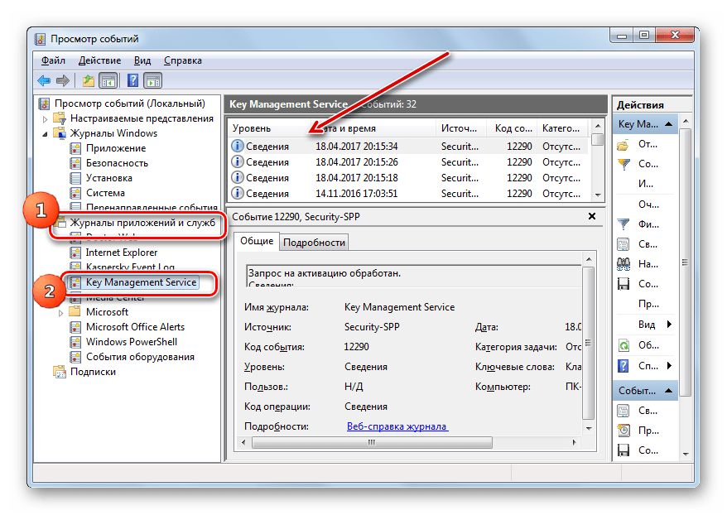This screenshot has height=515, width=727.
Task: Click the Event Viewer title bar icon
Action: coord(41,39)
